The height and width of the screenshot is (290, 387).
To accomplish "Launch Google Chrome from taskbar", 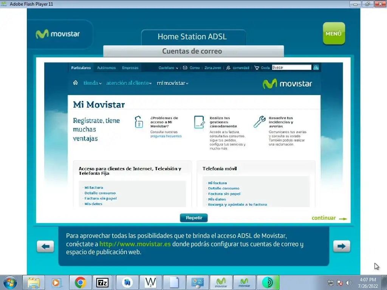I will [x=80, y=282].
